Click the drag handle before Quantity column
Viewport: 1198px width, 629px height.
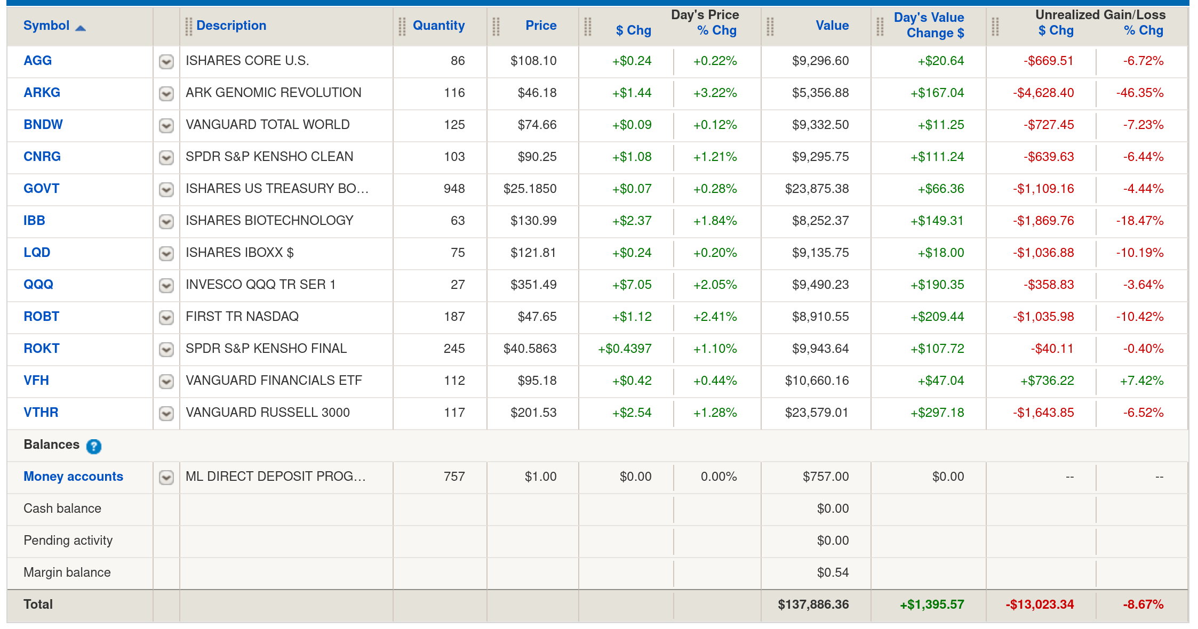pos(402,26)
